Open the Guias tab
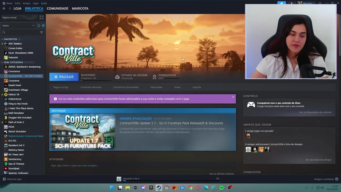Screen dimensions: 341x192 [x=177, y=87]
